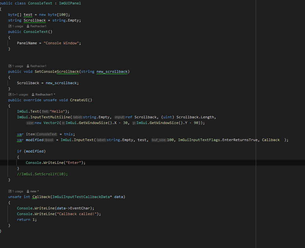Click the author icon above the ConsoleText constructor
The width and height of the screenshot is (305, 248).
pyautogui.click(x=28, y=26)
